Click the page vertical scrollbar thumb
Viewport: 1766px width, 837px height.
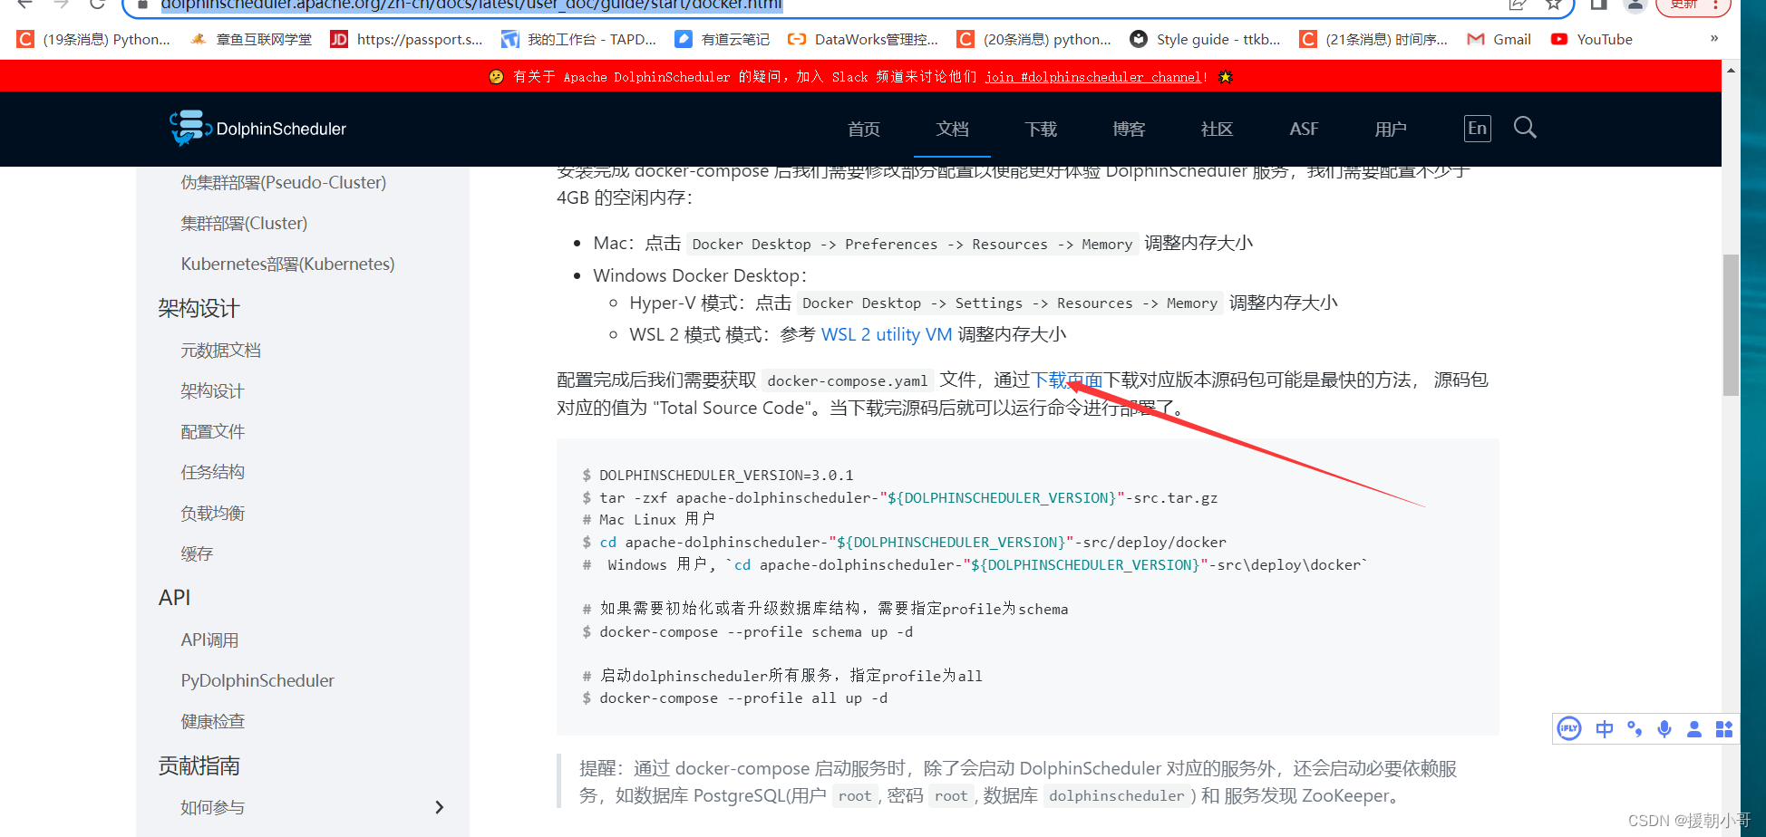(1731, 325)
